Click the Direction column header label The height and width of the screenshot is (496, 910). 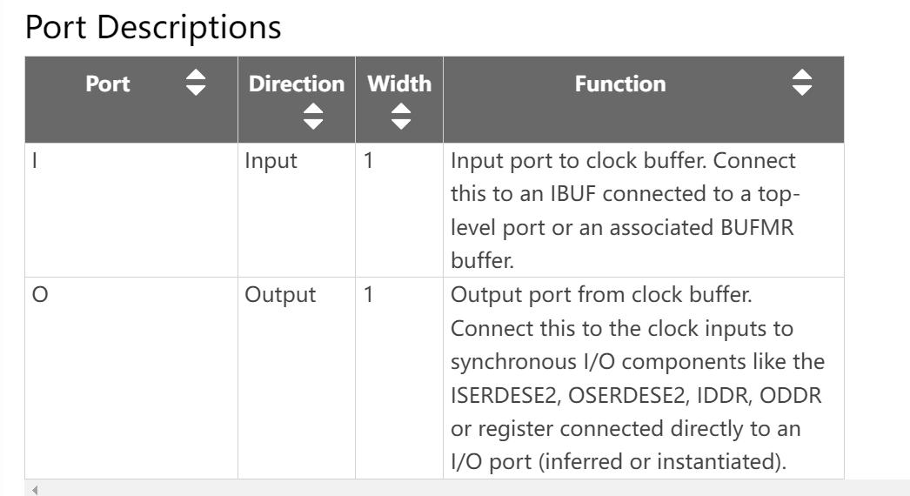point(297,84)
